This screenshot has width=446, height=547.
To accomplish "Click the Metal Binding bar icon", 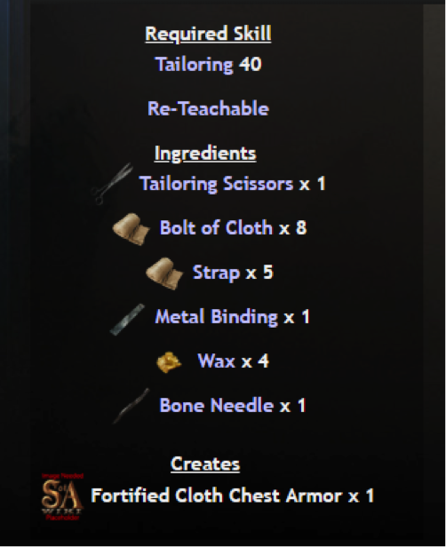I will [127, 319].
